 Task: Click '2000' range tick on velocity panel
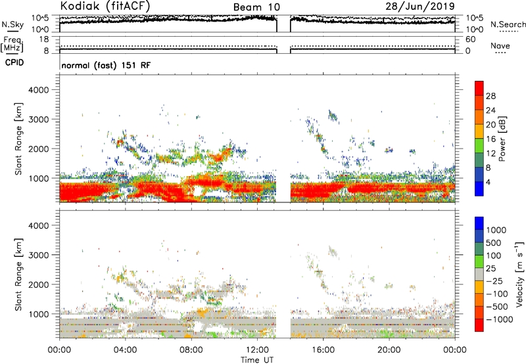pyautogui.click(x=39, y=284)
